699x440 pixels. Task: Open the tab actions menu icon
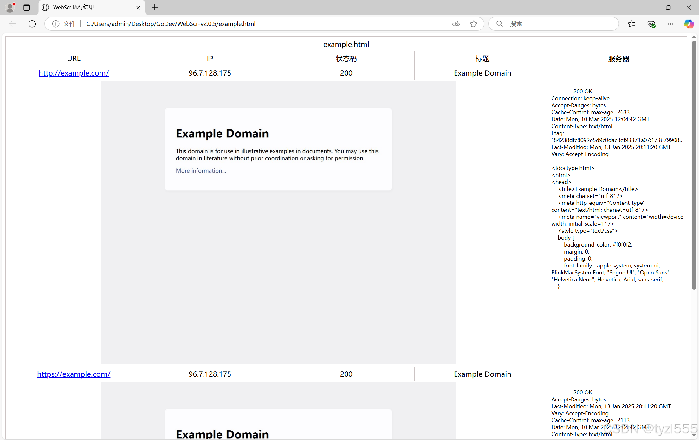pos(27,8)
